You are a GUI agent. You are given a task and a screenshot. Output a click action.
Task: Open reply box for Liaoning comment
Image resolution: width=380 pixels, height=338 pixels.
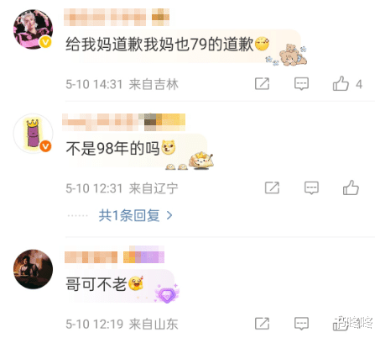click(x=311, y=187)
